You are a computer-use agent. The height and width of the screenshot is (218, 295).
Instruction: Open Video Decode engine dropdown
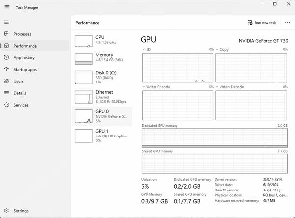point(217,87)
